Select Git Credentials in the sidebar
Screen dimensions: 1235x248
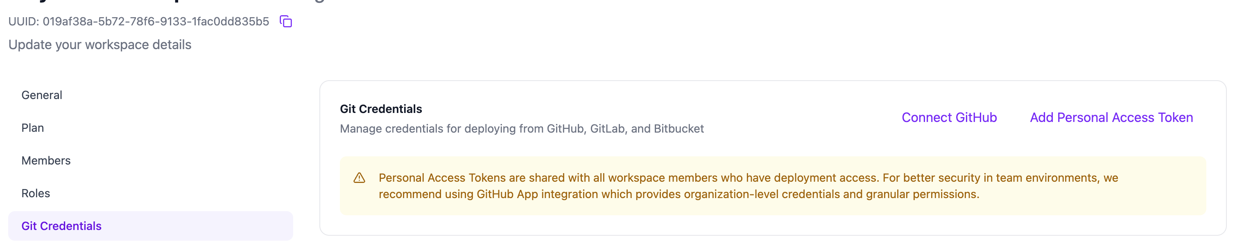tap(61, 225)
